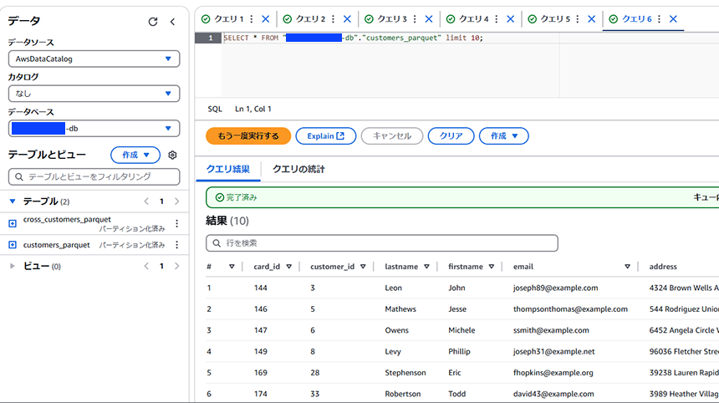Focus the 行を検索 search field

[382, 243]
